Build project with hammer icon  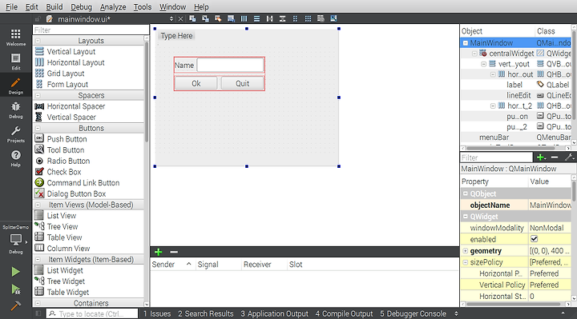[15, 305]
